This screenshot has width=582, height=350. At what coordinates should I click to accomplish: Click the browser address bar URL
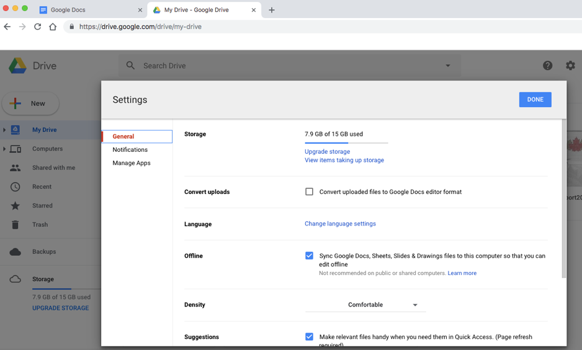(x=140, y=27)
